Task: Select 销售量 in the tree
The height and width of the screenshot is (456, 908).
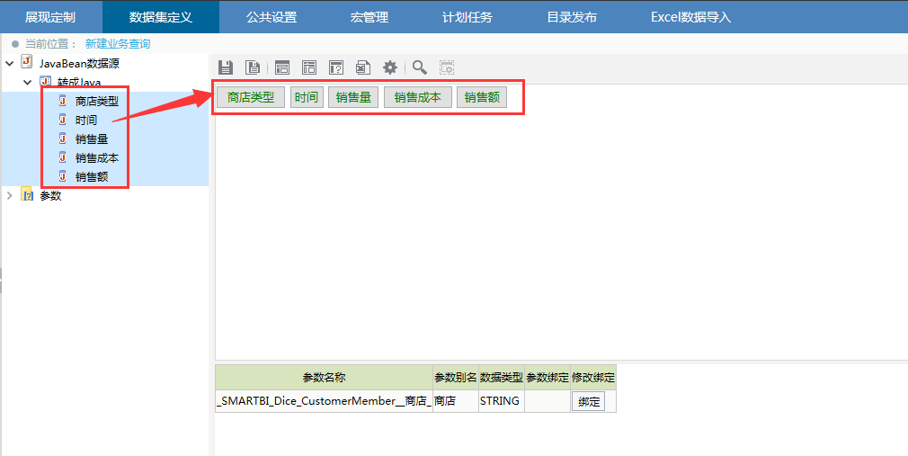Action: point(92,139)
